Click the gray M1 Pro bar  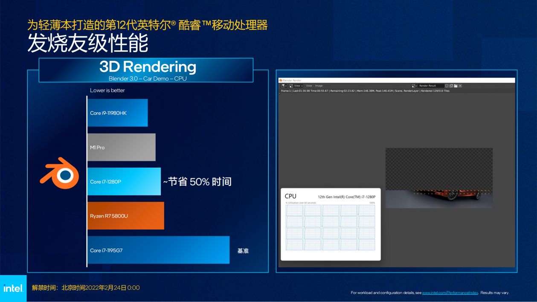pos(122,147)
